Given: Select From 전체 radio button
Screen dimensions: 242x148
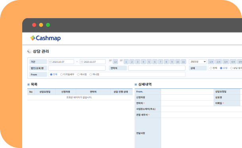Looking at the screenshot, I should tap(51, 75).
